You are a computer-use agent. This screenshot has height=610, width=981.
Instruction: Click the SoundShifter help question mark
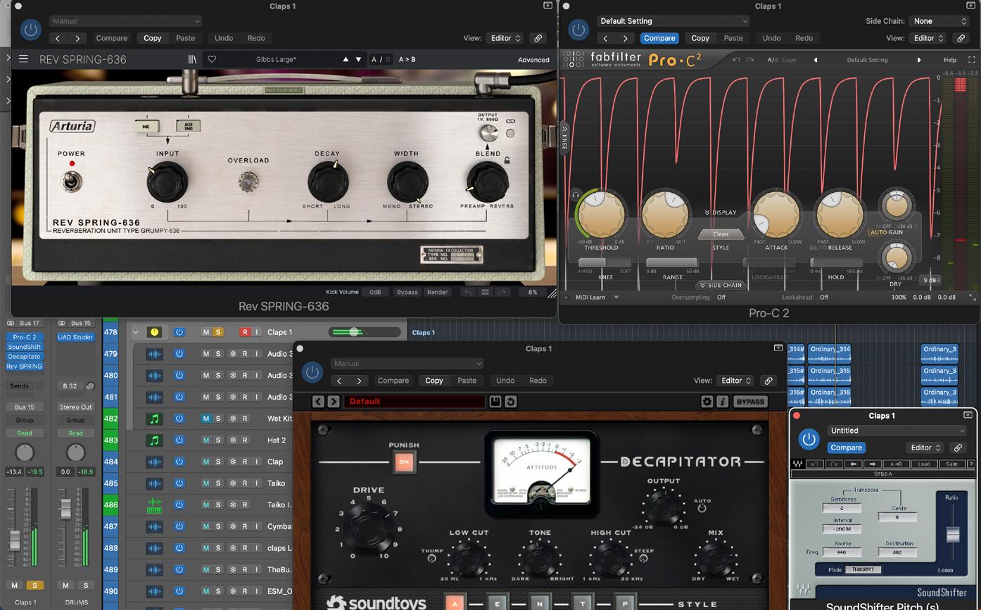tap(971, 464)
